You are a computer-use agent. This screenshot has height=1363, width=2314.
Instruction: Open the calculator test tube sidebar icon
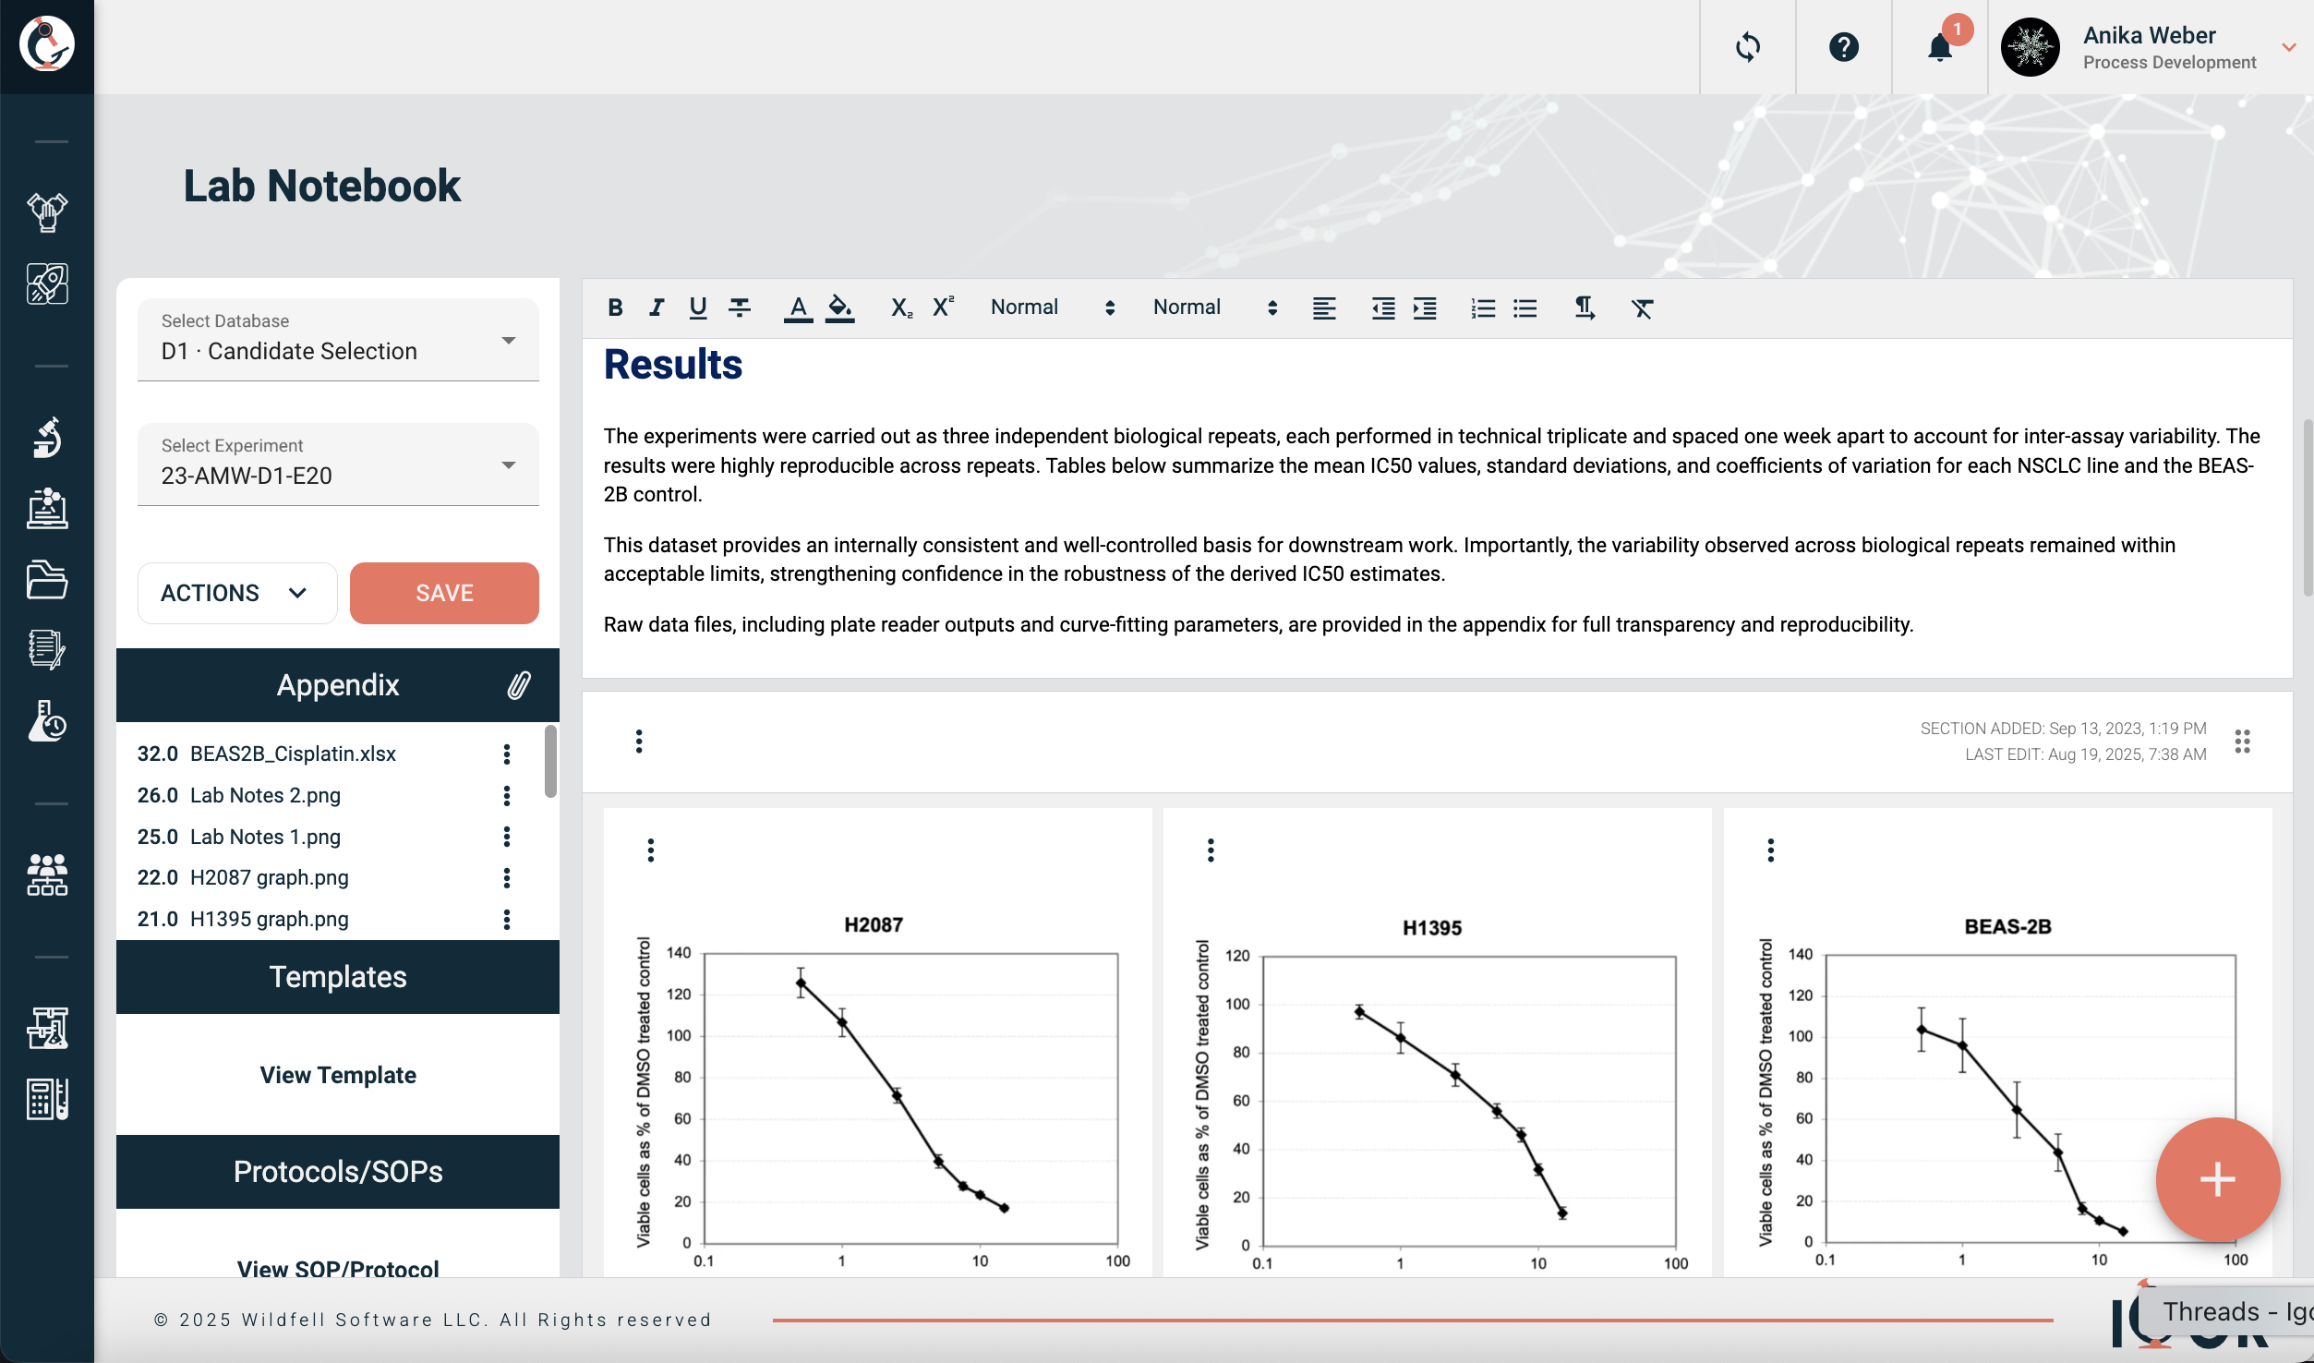(x=47, y=1099)
